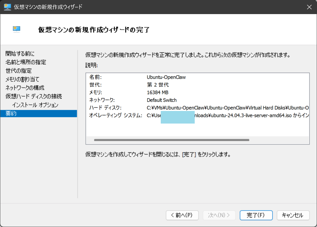
Task: Click horizontal scrollbar thumb in description box
Action: (x=171, y=140)
